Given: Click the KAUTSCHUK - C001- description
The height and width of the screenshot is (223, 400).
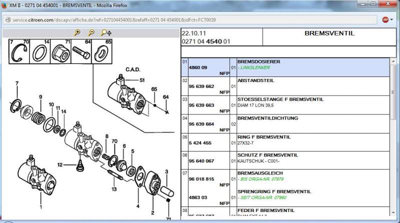Looking at the screenshot, I should tap(258, 161).
